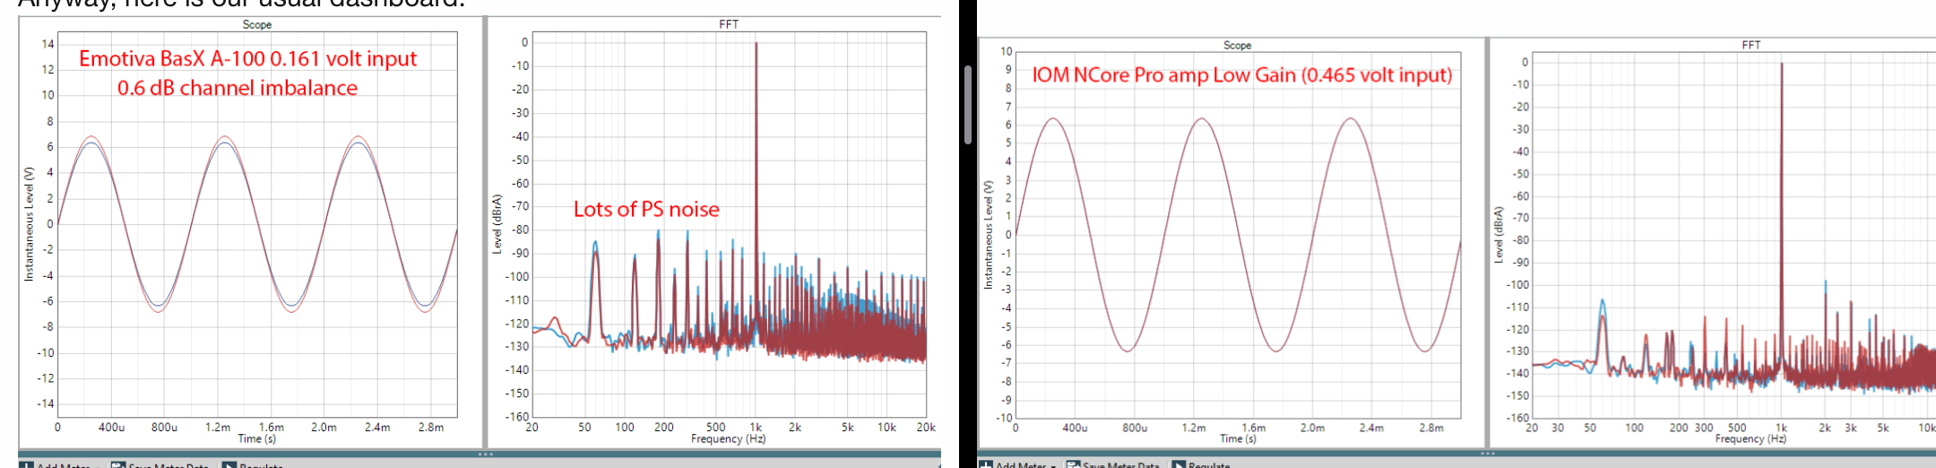Click the "0.6 dB channel imbalance" red annotation
Screen dimensions: 1936x468
click(238, 88)
